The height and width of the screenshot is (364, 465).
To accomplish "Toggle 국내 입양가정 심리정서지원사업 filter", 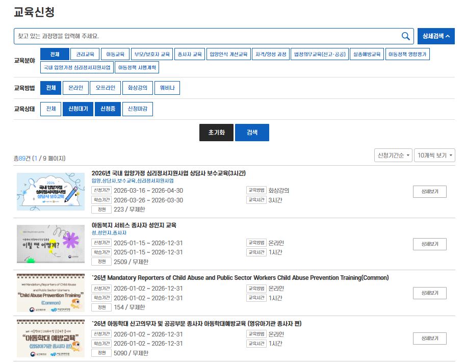I will tap(77, 67).
